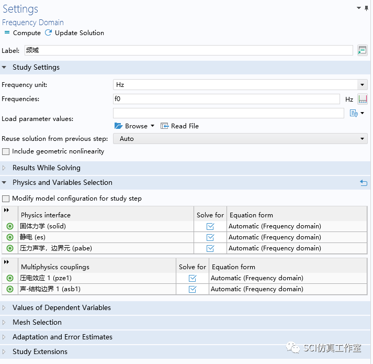
Task: Click Equation form cell for 静电 (es)
Action: pos(297,237)
